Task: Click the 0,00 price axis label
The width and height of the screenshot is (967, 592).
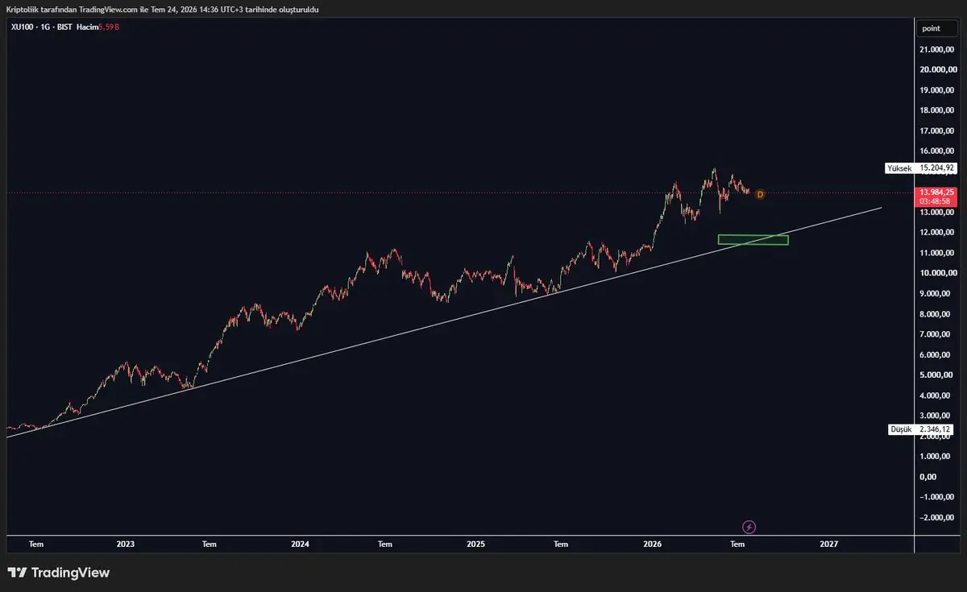Action: (x=929, y=477)
